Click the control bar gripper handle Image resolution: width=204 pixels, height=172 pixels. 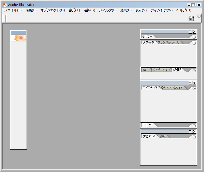5,18
